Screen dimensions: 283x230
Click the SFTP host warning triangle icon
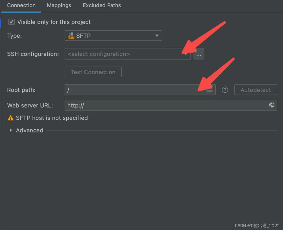[x=11, y=118]
